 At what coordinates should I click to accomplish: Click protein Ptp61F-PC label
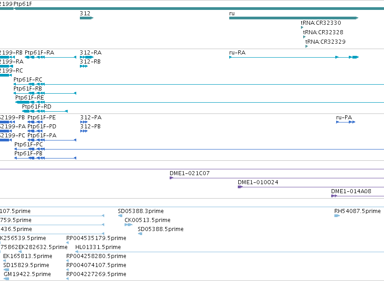[x=28, y=145]
